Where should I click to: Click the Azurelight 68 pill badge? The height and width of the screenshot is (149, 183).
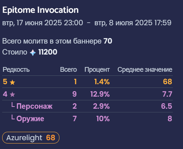tap(31, 138)
